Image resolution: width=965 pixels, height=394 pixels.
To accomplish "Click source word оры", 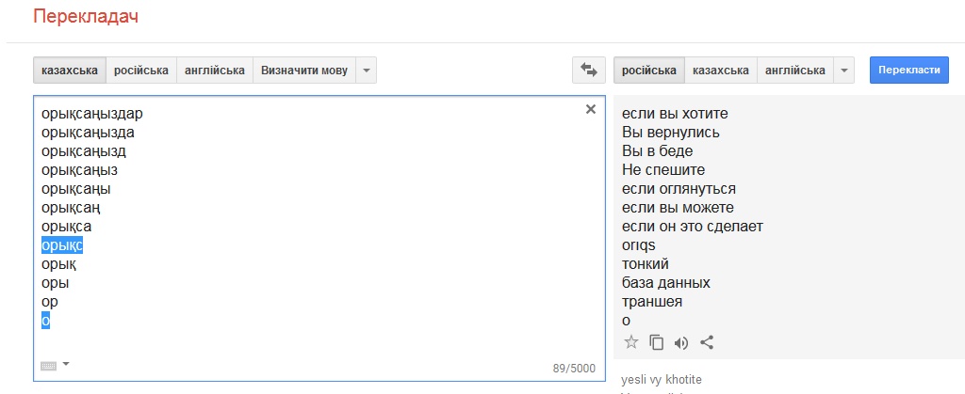I will tap(55, 284).
